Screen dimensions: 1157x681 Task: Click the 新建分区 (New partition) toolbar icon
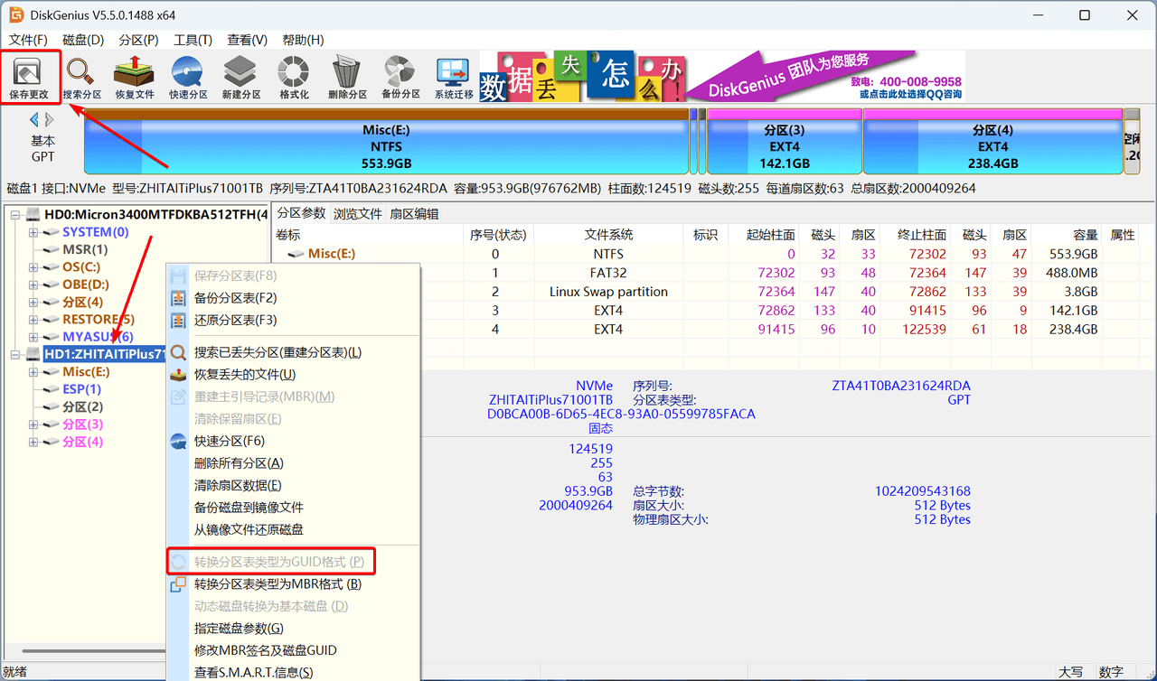click(x=240, y=77)
